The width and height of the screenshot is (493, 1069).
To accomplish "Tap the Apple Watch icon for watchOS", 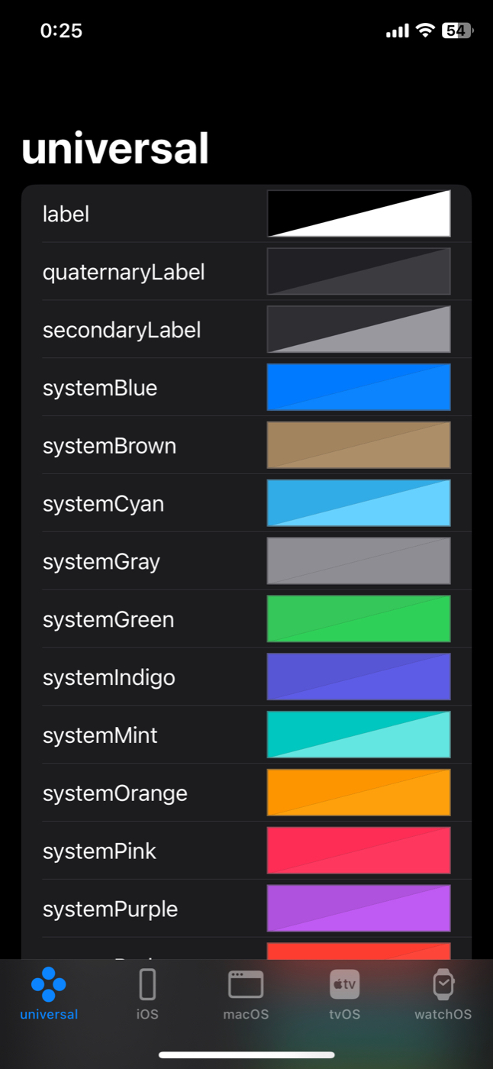I will 443,985.
